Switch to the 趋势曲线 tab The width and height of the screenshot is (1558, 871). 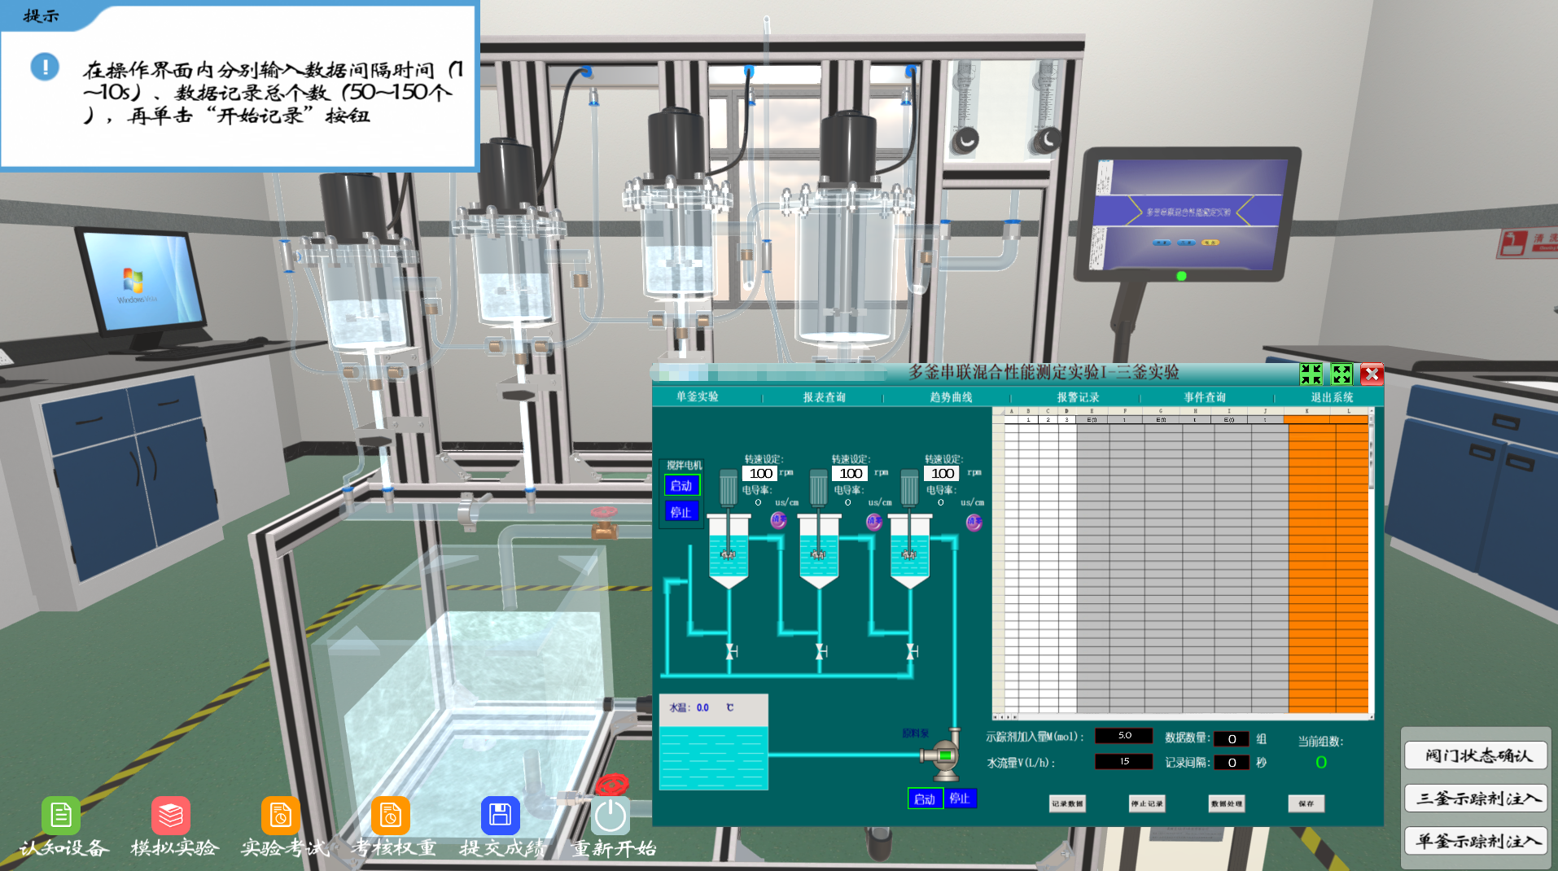click(951, 397)
